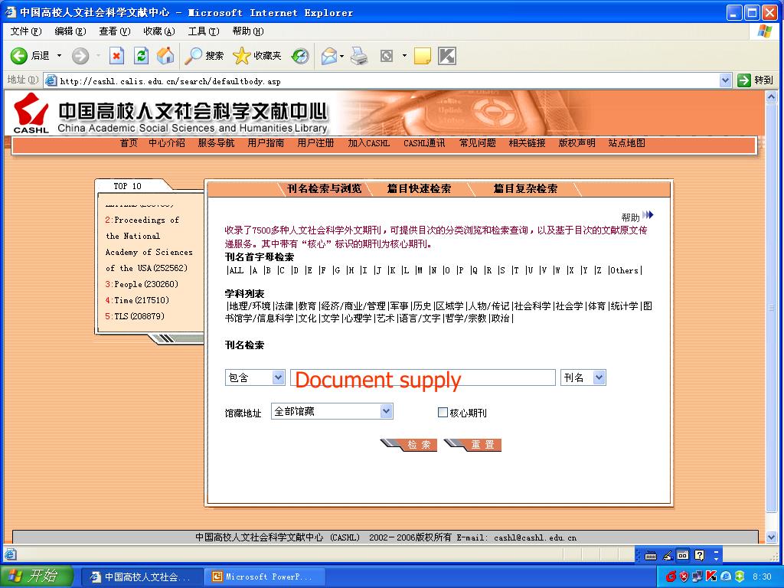Switch to 篇目快速检索 tab
The image size is (784, 588).
[x=419, y=188]
